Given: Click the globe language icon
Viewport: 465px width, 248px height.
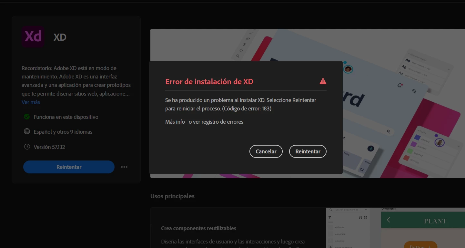Looking at the screenshot, I should [x=27, y=132].
